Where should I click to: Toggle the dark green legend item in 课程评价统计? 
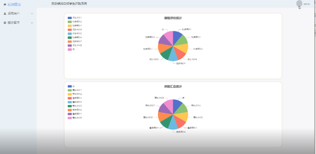pos(75,38)
